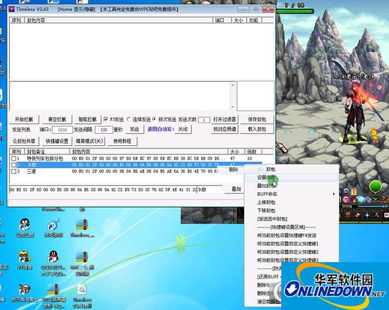This screenshot has height=310, width=389.
Task: Click the 云封包共享 button
Action: 24,141
